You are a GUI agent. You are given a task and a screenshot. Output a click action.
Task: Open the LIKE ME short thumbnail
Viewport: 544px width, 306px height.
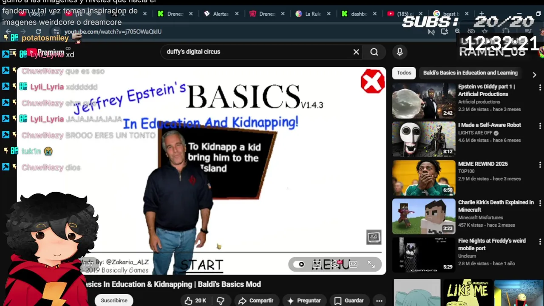point(467,292)
